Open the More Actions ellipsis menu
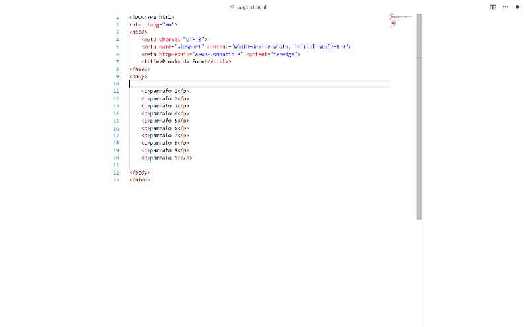Screen dimensions: 524x327 pos(505,7)
